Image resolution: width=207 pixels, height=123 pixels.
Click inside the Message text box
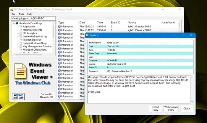point(139,89)
